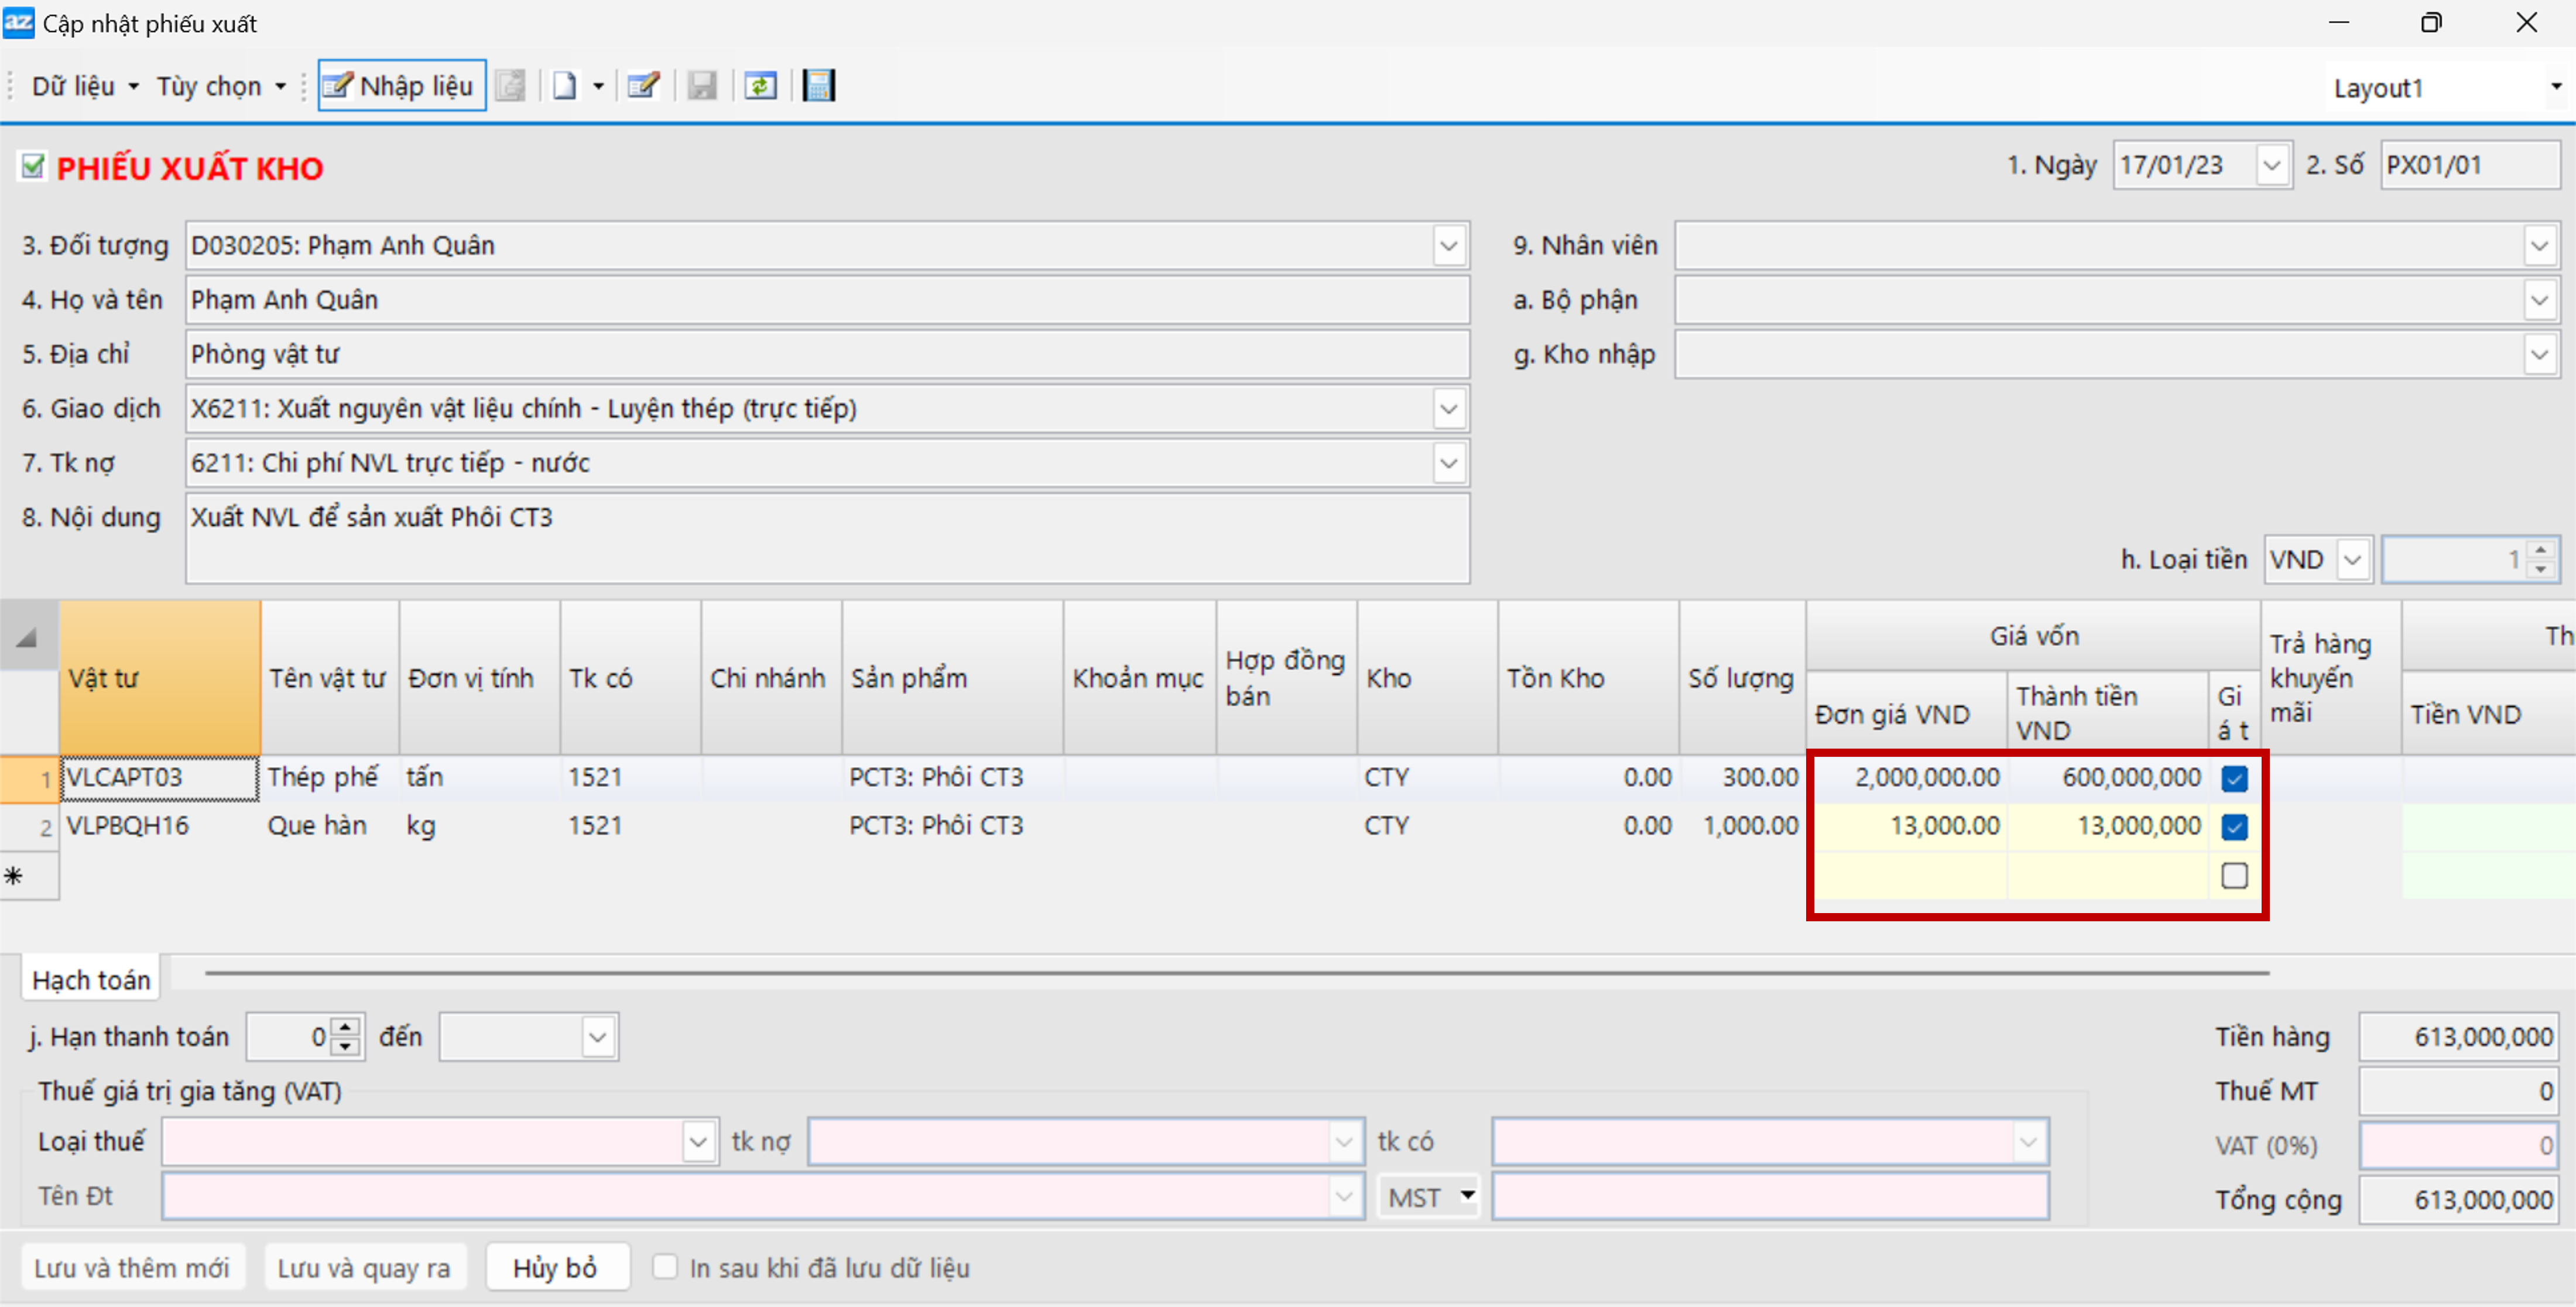Uncheck the VLCAPT03 row Giá vốn checkbox

2234,778
